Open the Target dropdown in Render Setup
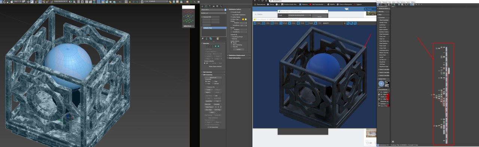479x147 pixels. [x=300, y=15]
